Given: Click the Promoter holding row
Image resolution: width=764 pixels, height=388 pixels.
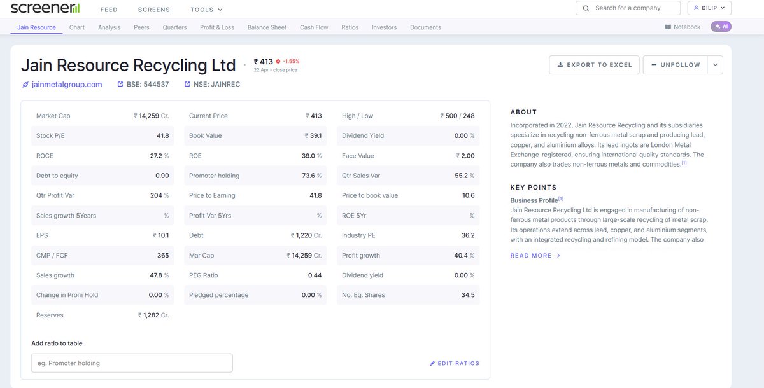Looking at the screenshot, I should 255,176.
